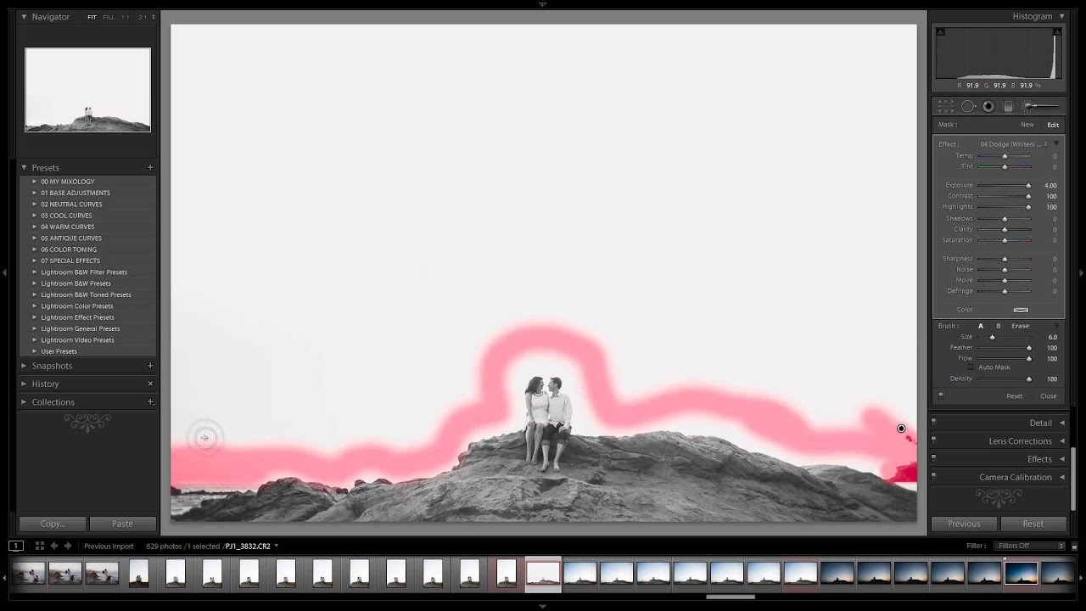Expand the 03 COOL CURVES preset folder
1086x611 pixels.
35,216
